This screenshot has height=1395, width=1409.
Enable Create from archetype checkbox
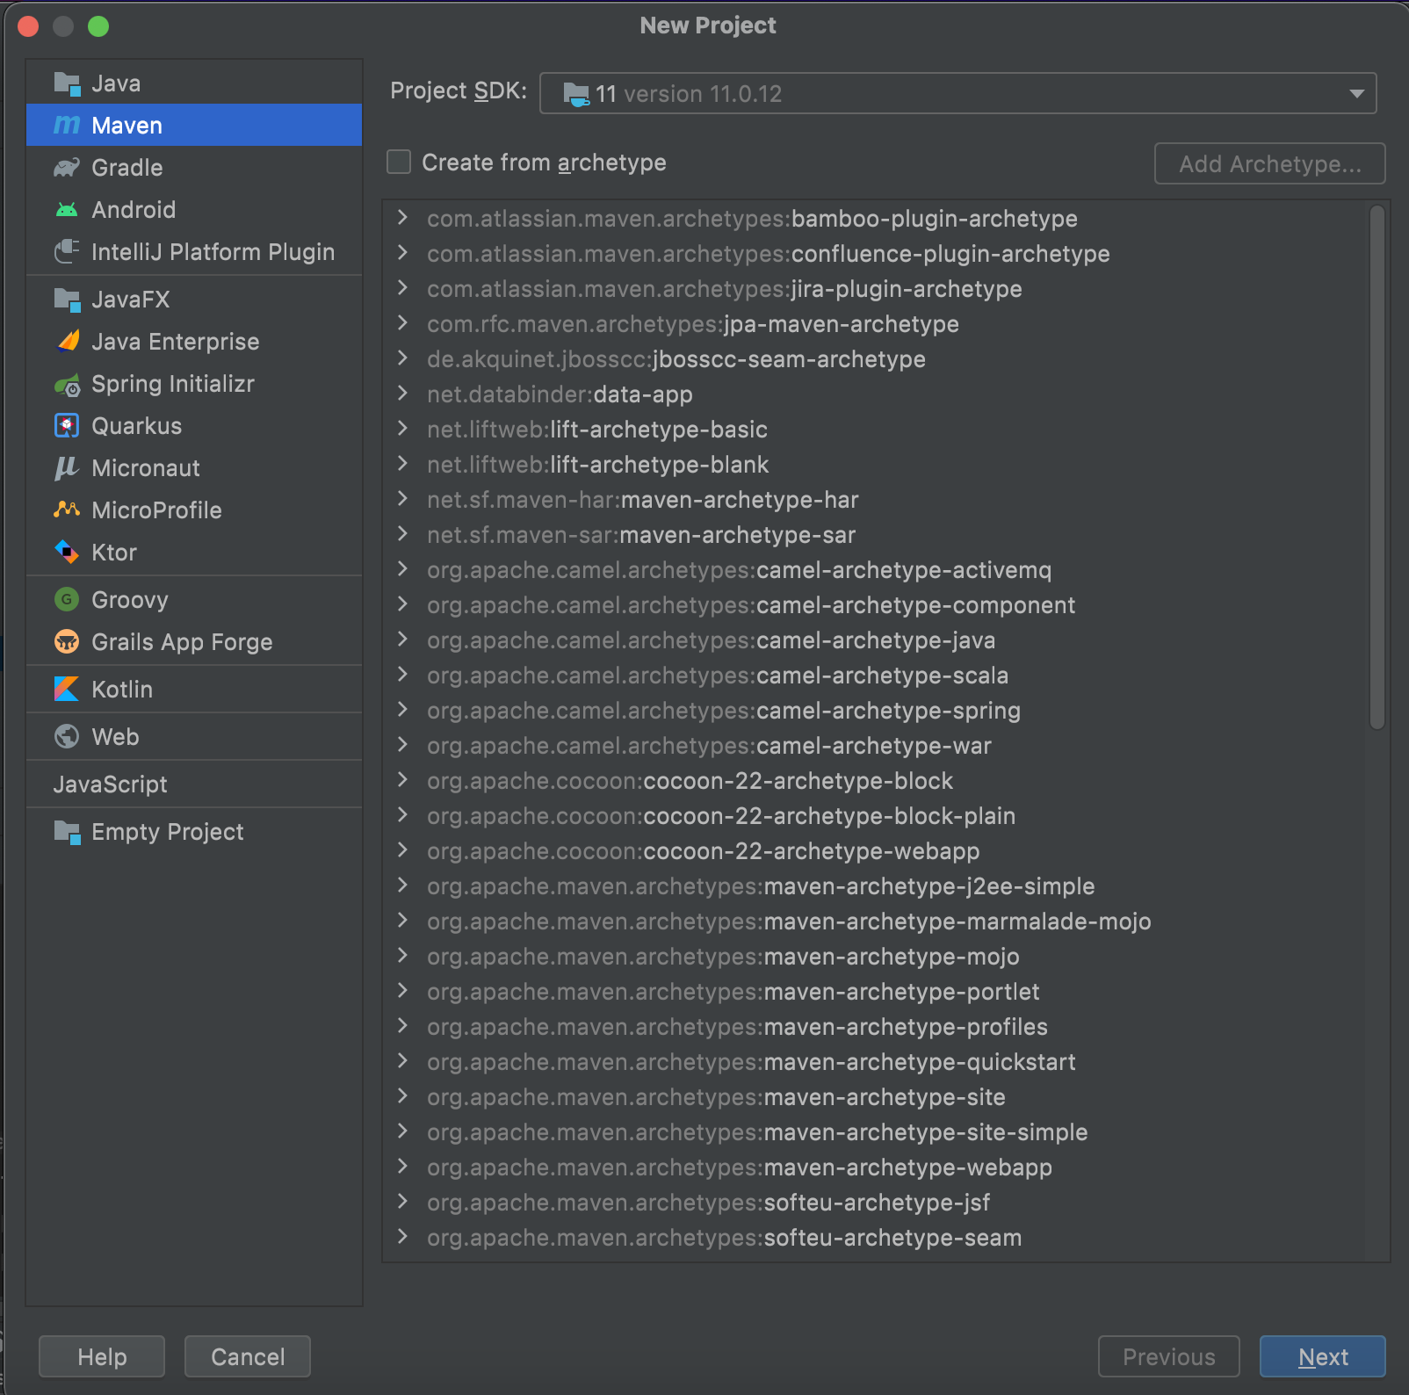pyautogui.click(x=399, y=163)
